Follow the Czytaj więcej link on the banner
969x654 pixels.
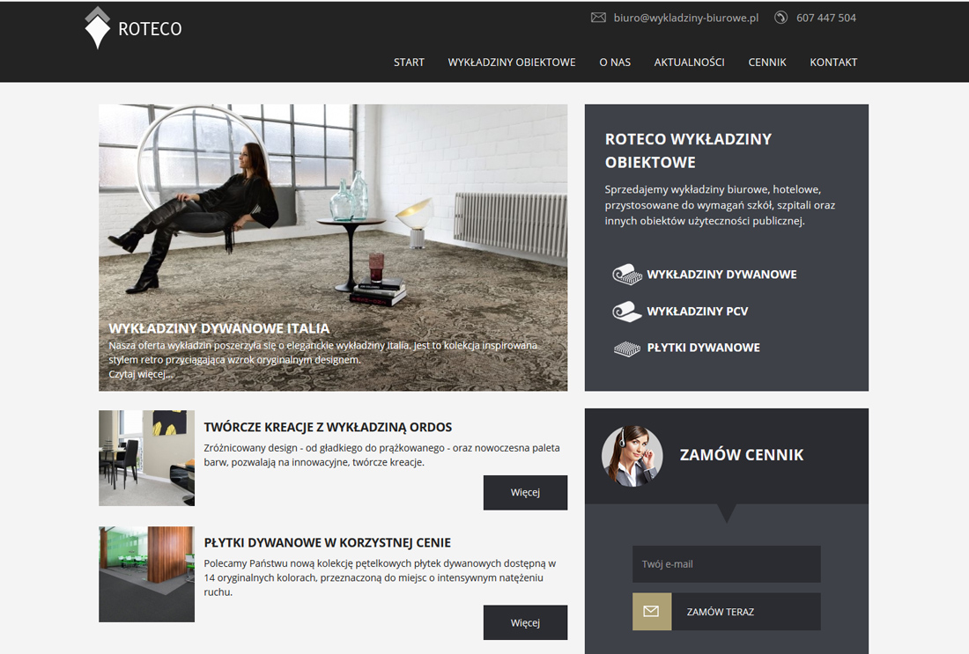pyautogui.click(x=140, y=374)
